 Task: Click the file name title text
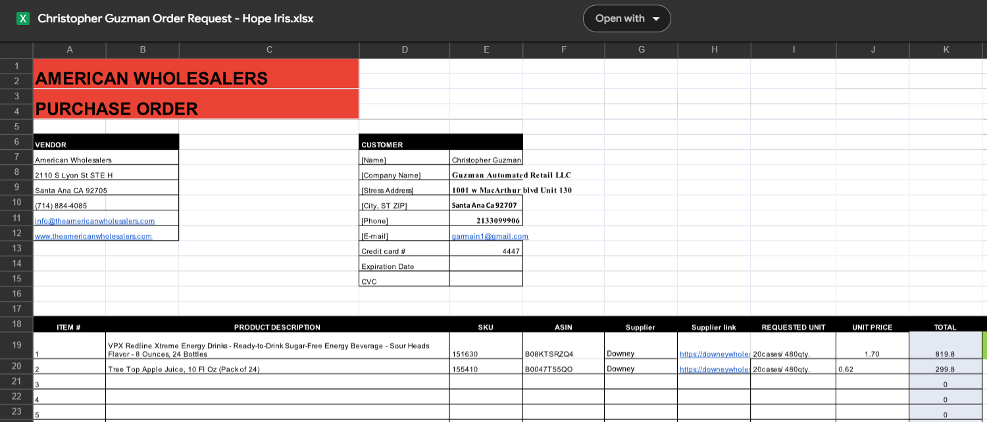click(x=176, y=18)
